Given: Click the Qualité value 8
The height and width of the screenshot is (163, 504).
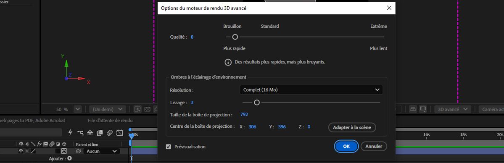Looking at the screenshot, I should 192,37.
